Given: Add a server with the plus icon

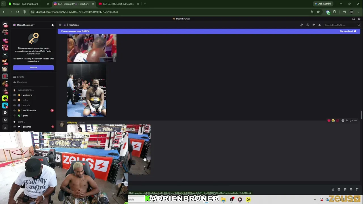Looking at the screenshot, I should coord(5,113).
